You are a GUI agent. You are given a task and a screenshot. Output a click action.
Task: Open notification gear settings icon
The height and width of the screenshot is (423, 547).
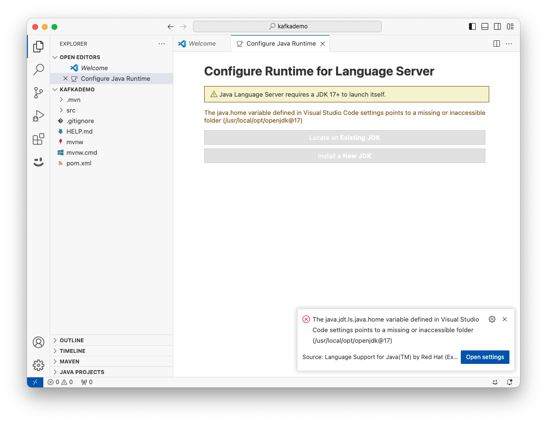tap(492, 319)
